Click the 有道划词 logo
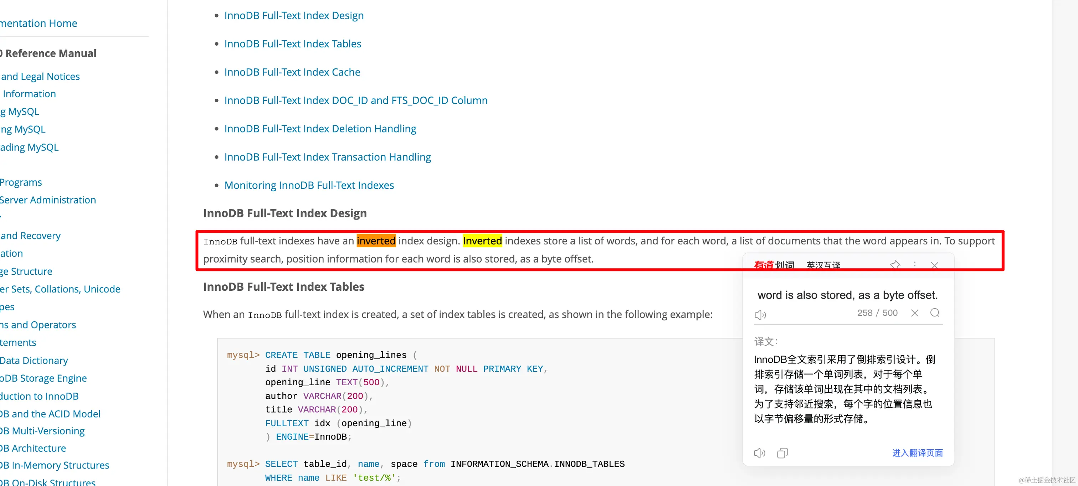This screenshot has height=486, width=1078. [774, 265]
